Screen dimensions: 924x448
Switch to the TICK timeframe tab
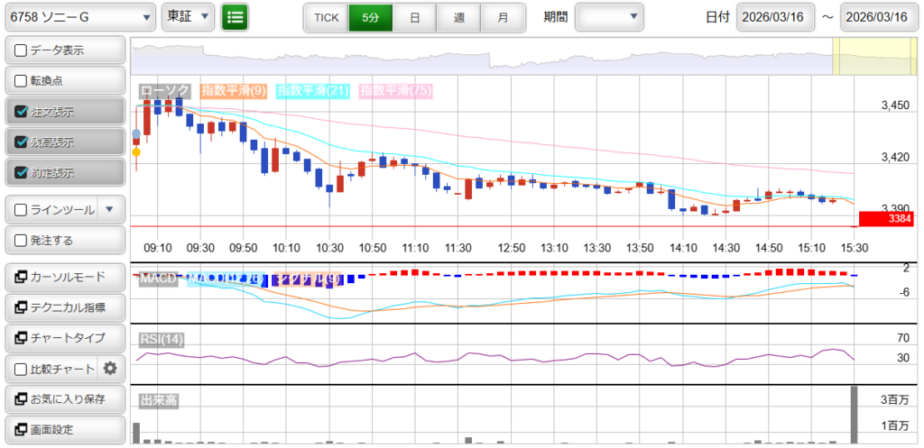[x=326, y=17]
